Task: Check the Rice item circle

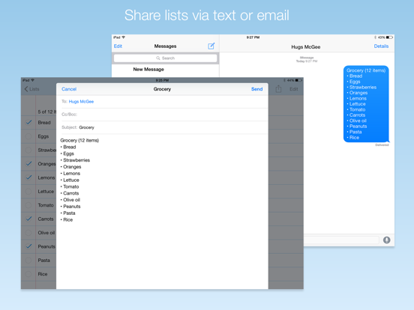Action: (x=28, y=274)
